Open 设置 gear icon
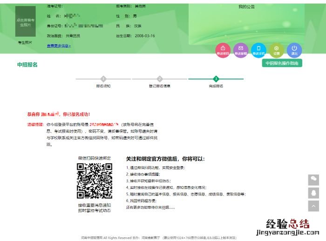This screenshot has width=326, height=241. pyautogui.click(x=277, y=49)
